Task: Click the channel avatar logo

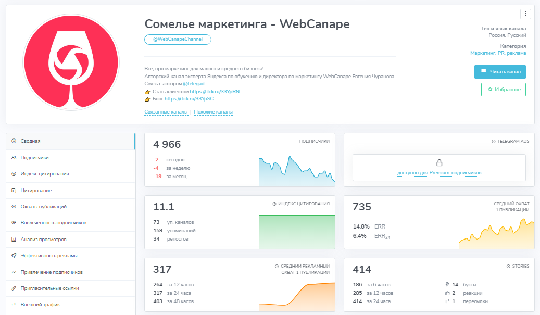Action: point(71,62)
